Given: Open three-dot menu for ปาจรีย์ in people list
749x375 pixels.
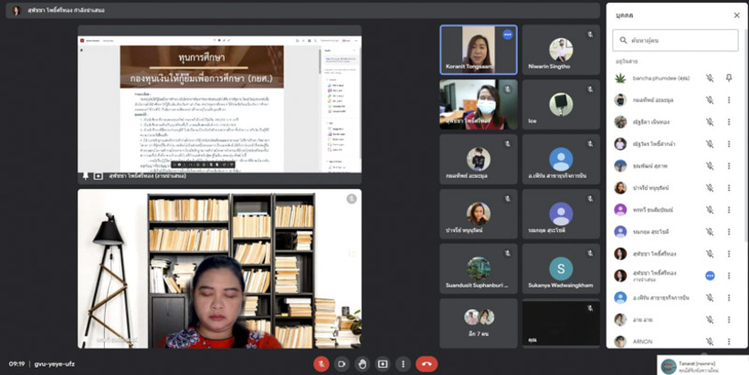Looking at the screenshot, I should tap(729, 188).
